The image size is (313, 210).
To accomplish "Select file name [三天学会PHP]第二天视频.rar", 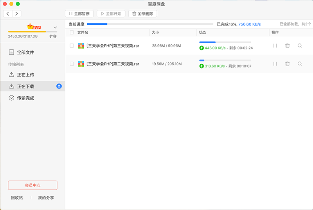I will tap(113, 64).
